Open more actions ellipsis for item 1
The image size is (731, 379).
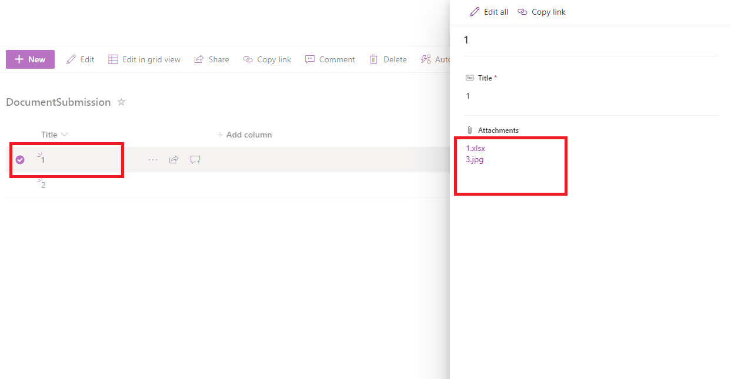[153, 159]
